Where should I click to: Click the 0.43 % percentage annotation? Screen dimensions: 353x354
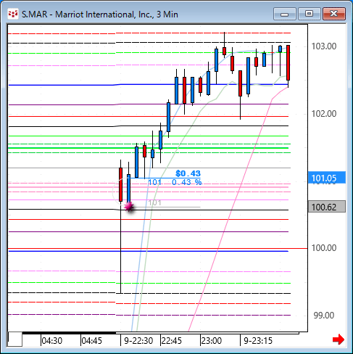pyautogui.click(x=186, y=182)
